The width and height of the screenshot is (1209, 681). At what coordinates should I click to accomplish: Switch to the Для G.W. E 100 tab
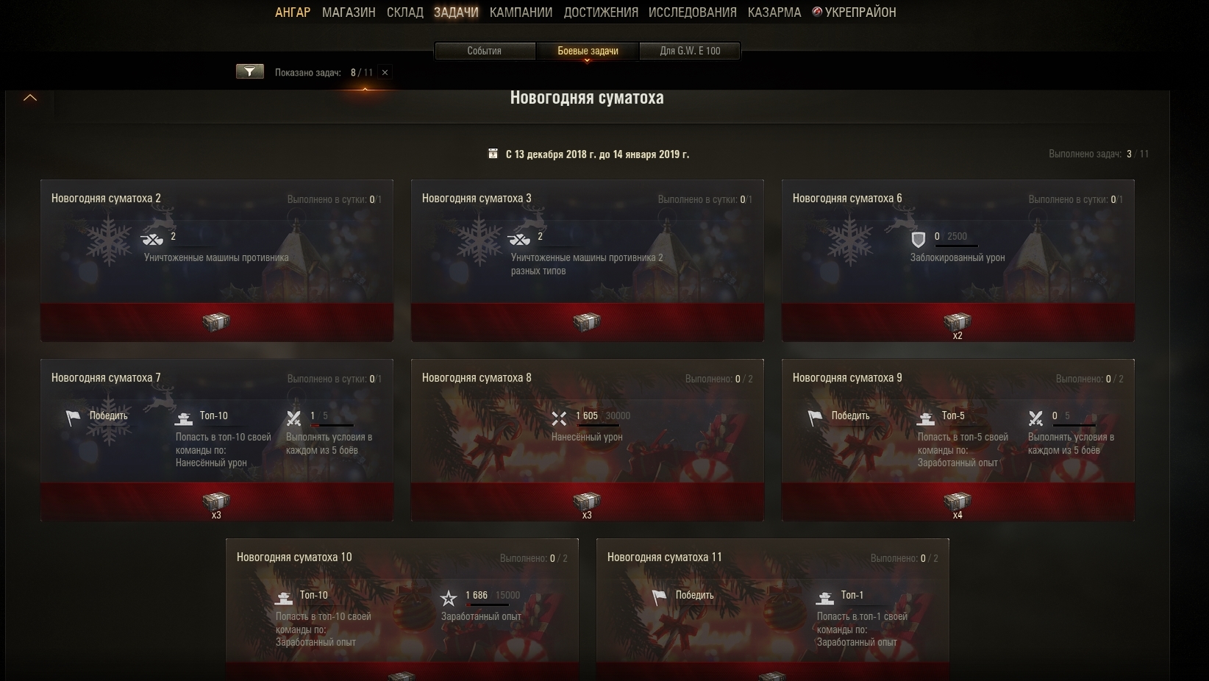[690, 51]
